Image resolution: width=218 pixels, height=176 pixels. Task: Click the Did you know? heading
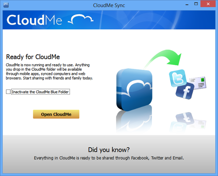coord(109,150)
